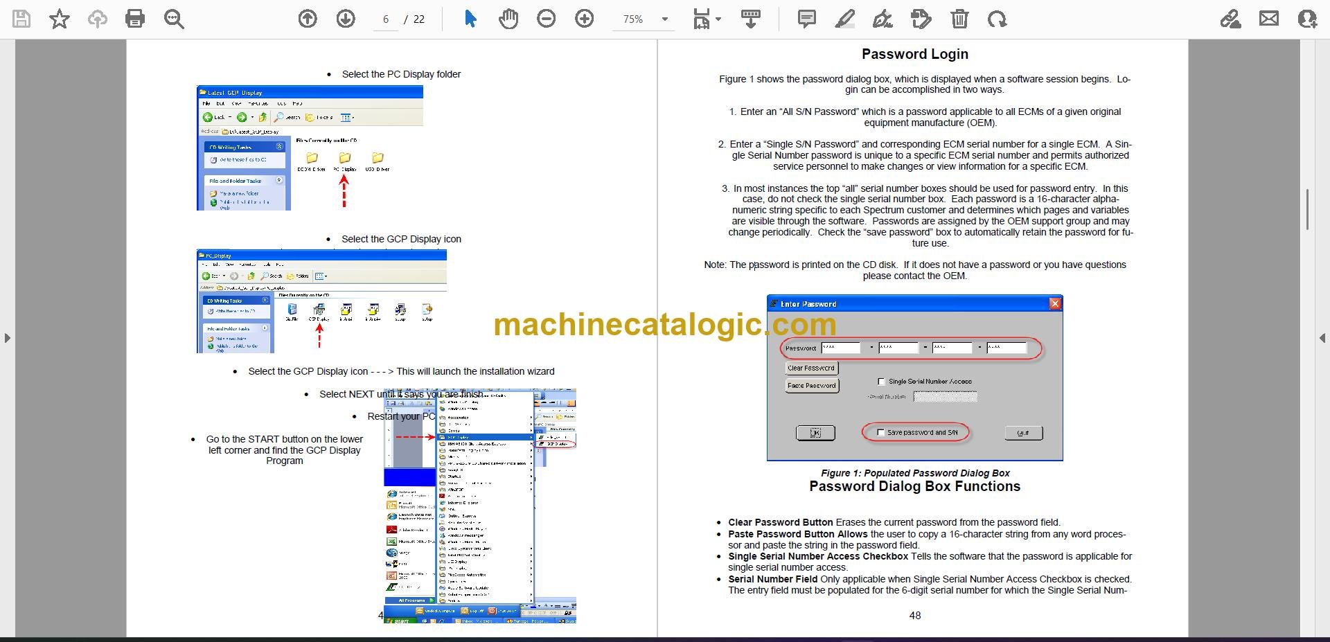Click 'Select the GCP Display icon' bullet
This screenshot has width=1330, height=642.
pyautogui.click(x=401, y=239)
